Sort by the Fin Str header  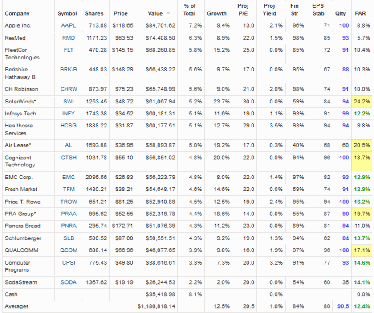click(x=295, y=10)
